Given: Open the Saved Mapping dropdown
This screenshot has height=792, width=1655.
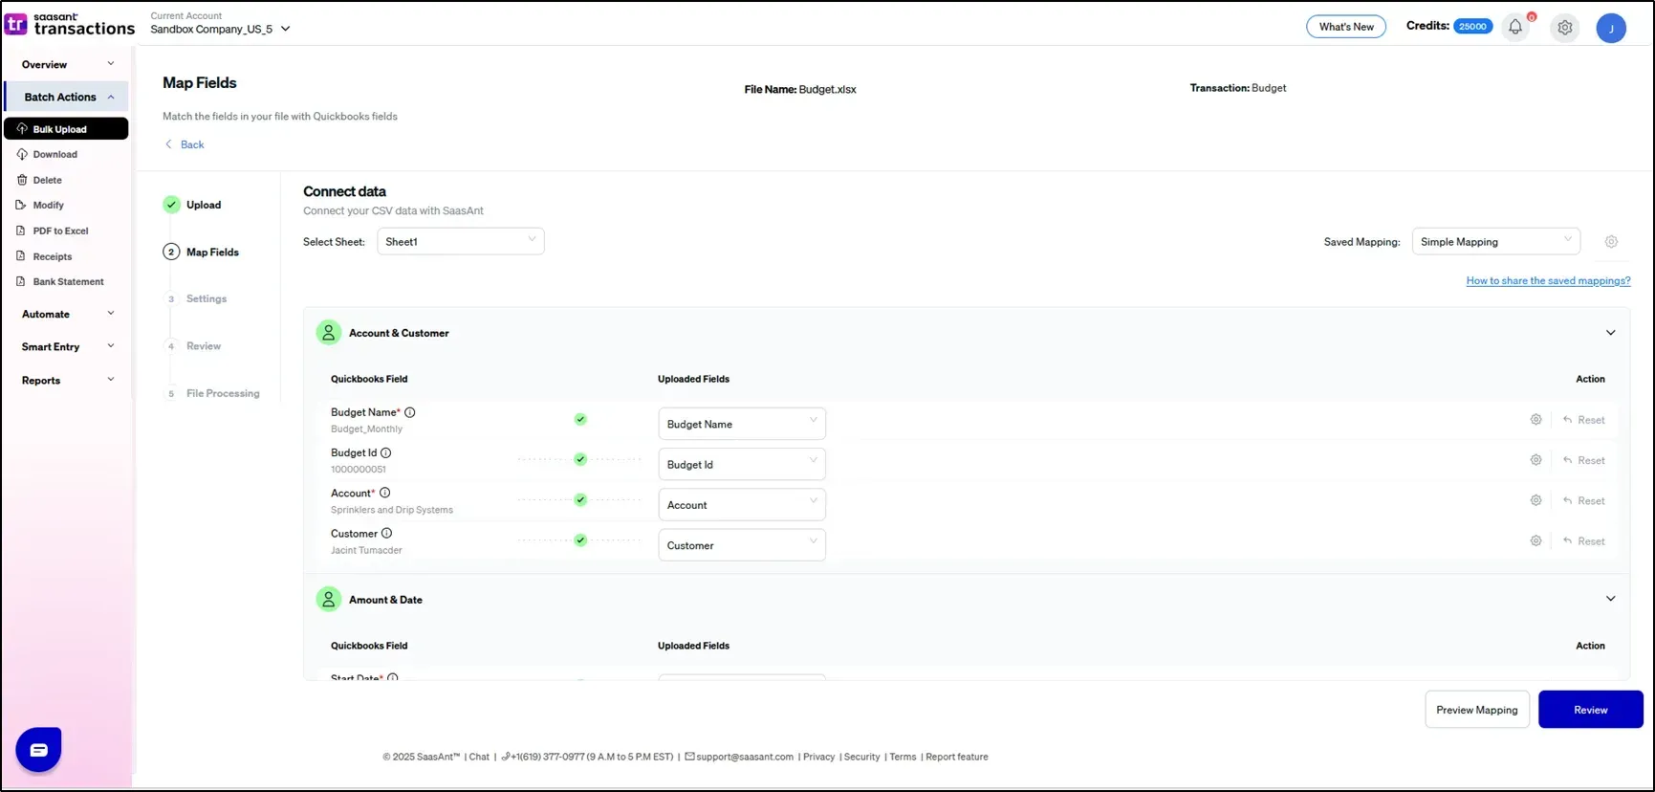Looking at the screenshot, I should [1496, 241].
